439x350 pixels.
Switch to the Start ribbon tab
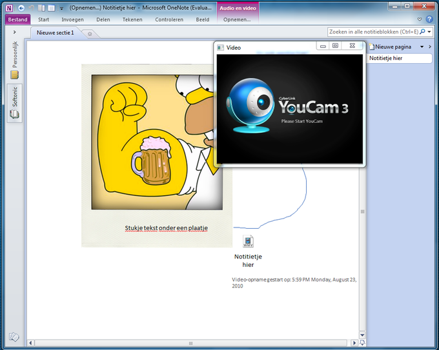click(x=44, y=19)
